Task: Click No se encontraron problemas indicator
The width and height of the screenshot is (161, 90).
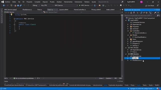Action: point(24,78)
